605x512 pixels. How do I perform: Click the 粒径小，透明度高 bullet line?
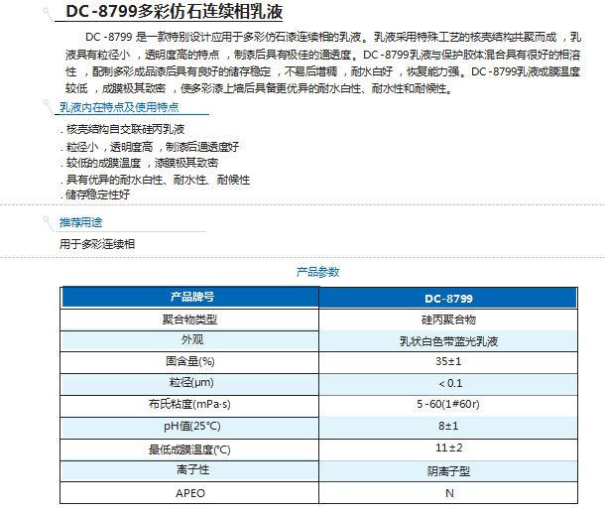click(x=150, y=147)
